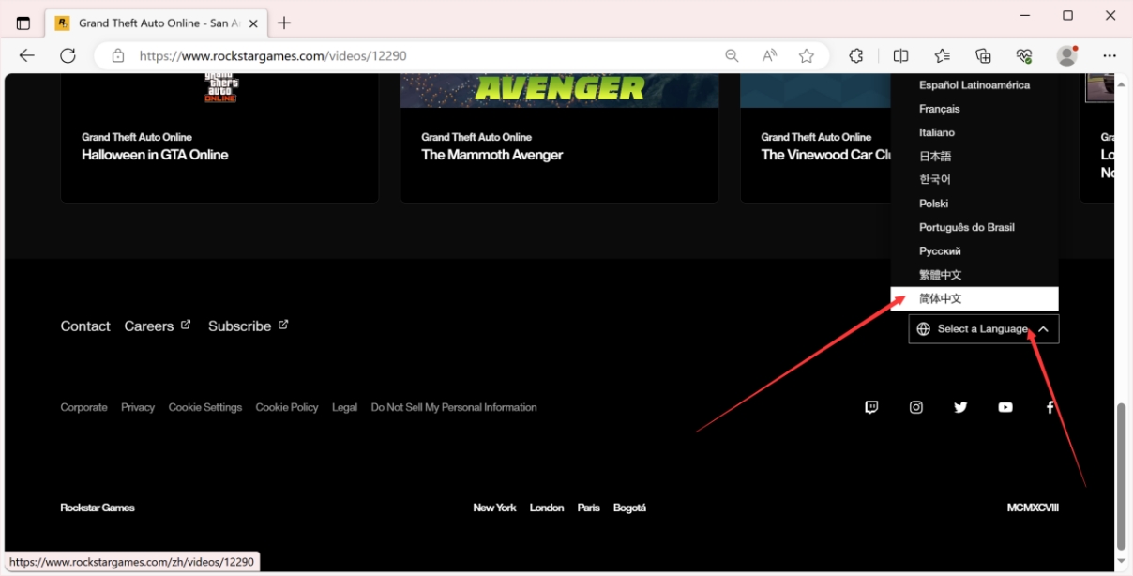Open Rockstar's Facebook icon

[x=1050, y=407]
